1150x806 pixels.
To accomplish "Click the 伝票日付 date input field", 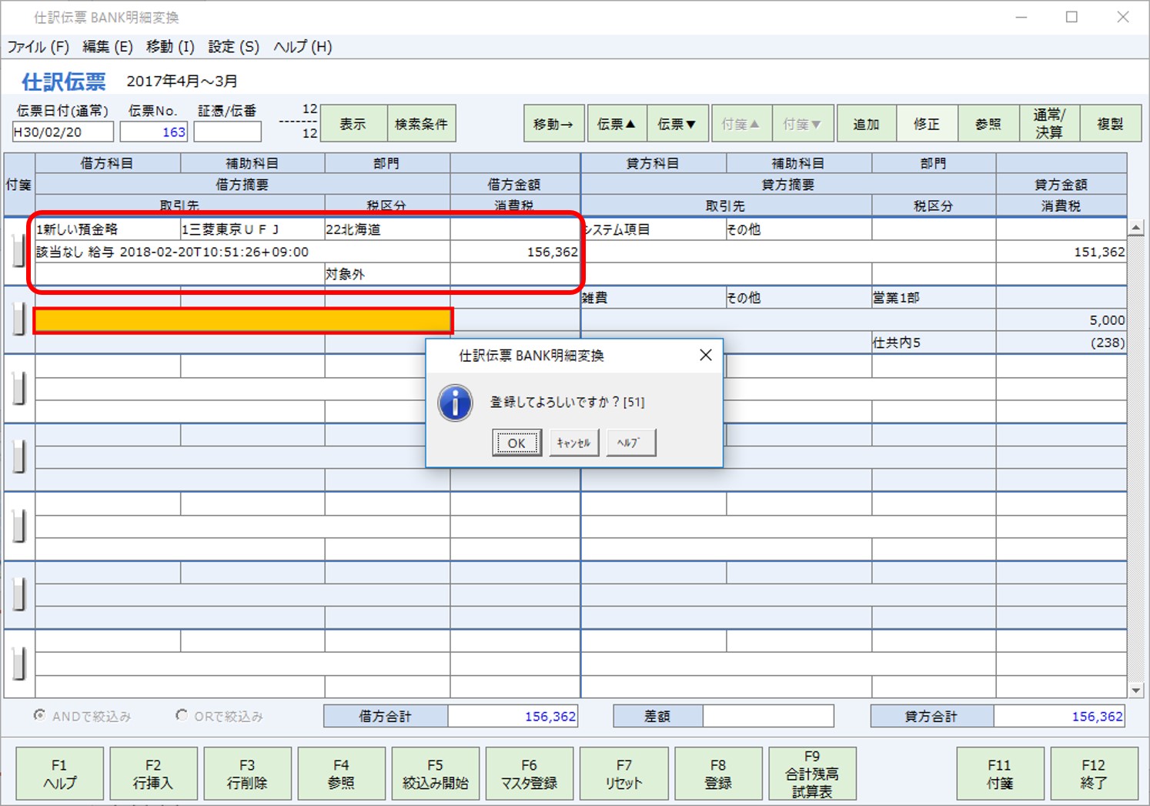I will pyautogui.click(x=61, y=132).
